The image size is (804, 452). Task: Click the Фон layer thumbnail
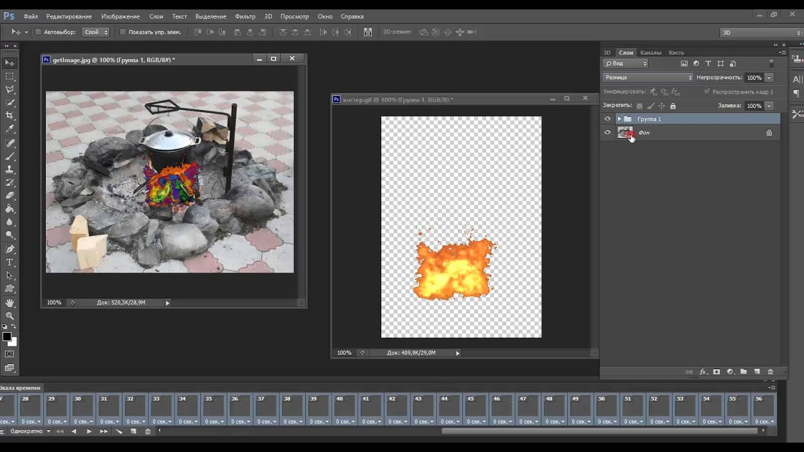(x=625, y=132)
